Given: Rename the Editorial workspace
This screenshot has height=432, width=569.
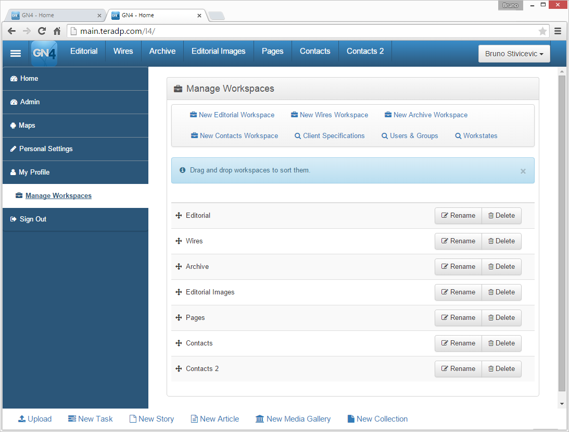Looking at the screenshot, I should click(458, 216).
